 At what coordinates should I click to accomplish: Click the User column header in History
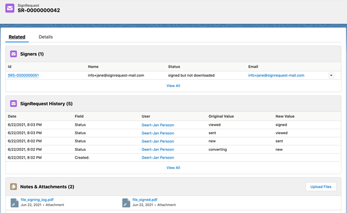[x=146, y=116]
